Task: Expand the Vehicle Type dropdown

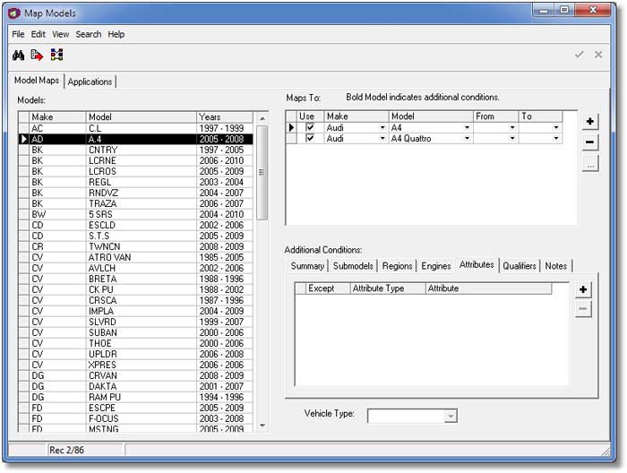Action: 451,416
